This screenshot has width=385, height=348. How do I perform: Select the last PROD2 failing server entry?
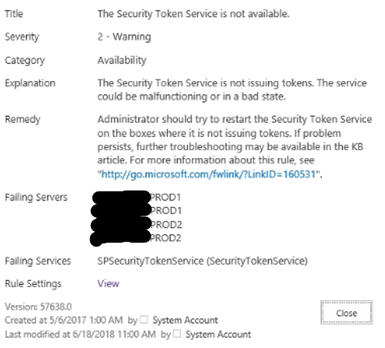(135, 238)
